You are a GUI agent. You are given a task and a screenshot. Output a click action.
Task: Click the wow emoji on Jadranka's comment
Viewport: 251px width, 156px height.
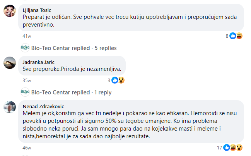[x=121, y=80]
